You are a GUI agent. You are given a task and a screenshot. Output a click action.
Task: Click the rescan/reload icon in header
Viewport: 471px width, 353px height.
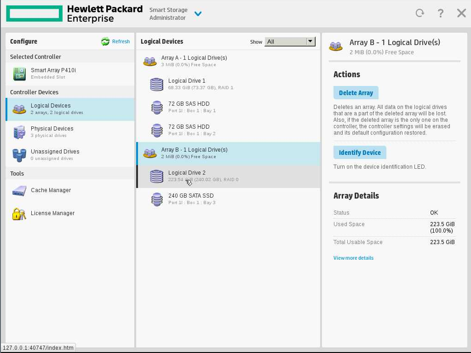point(419,13)
